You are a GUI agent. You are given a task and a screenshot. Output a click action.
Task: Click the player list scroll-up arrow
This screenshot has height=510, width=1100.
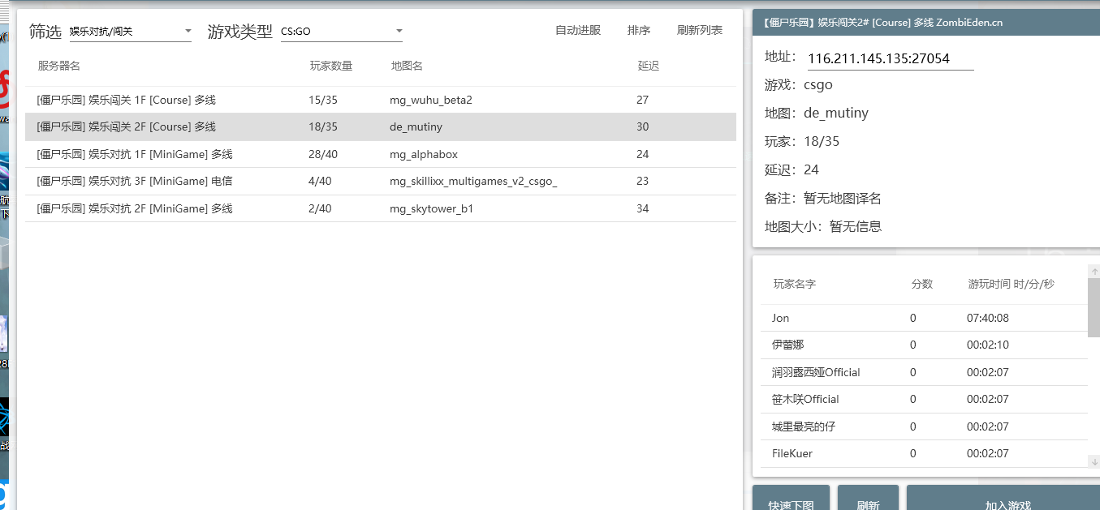[x=1094, y=272]
